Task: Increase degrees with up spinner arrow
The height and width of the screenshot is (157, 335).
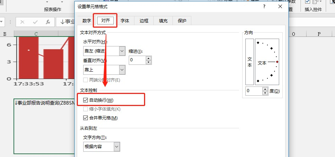Action: tap(265, 89)
